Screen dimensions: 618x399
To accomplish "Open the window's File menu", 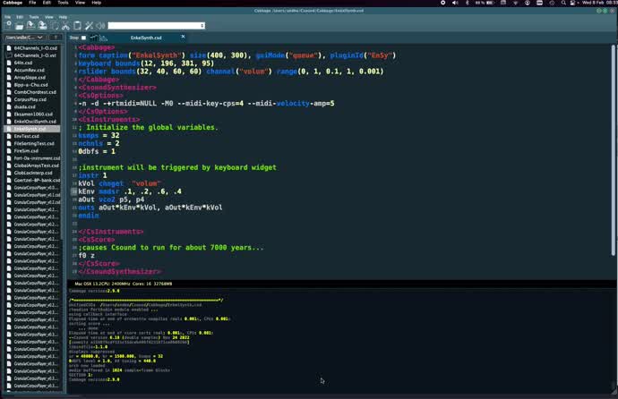I will 8,17.
